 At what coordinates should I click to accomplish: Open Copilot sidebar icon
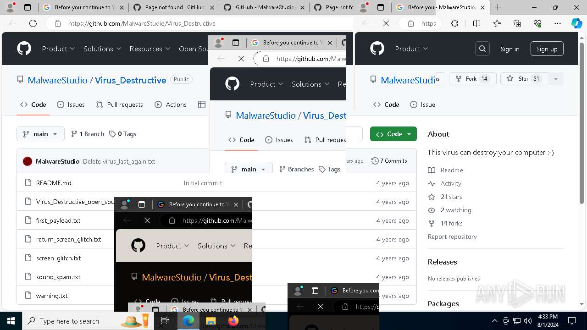(576, 23)
